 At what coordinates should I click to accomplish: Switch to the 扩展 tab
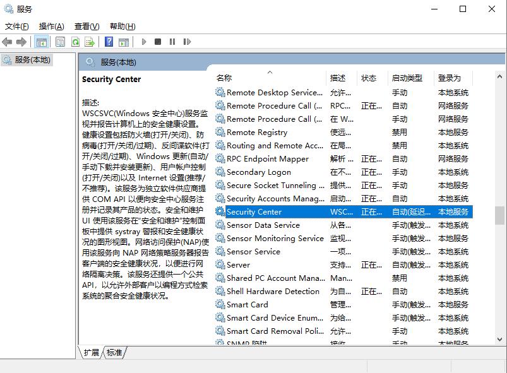(92, 353)
